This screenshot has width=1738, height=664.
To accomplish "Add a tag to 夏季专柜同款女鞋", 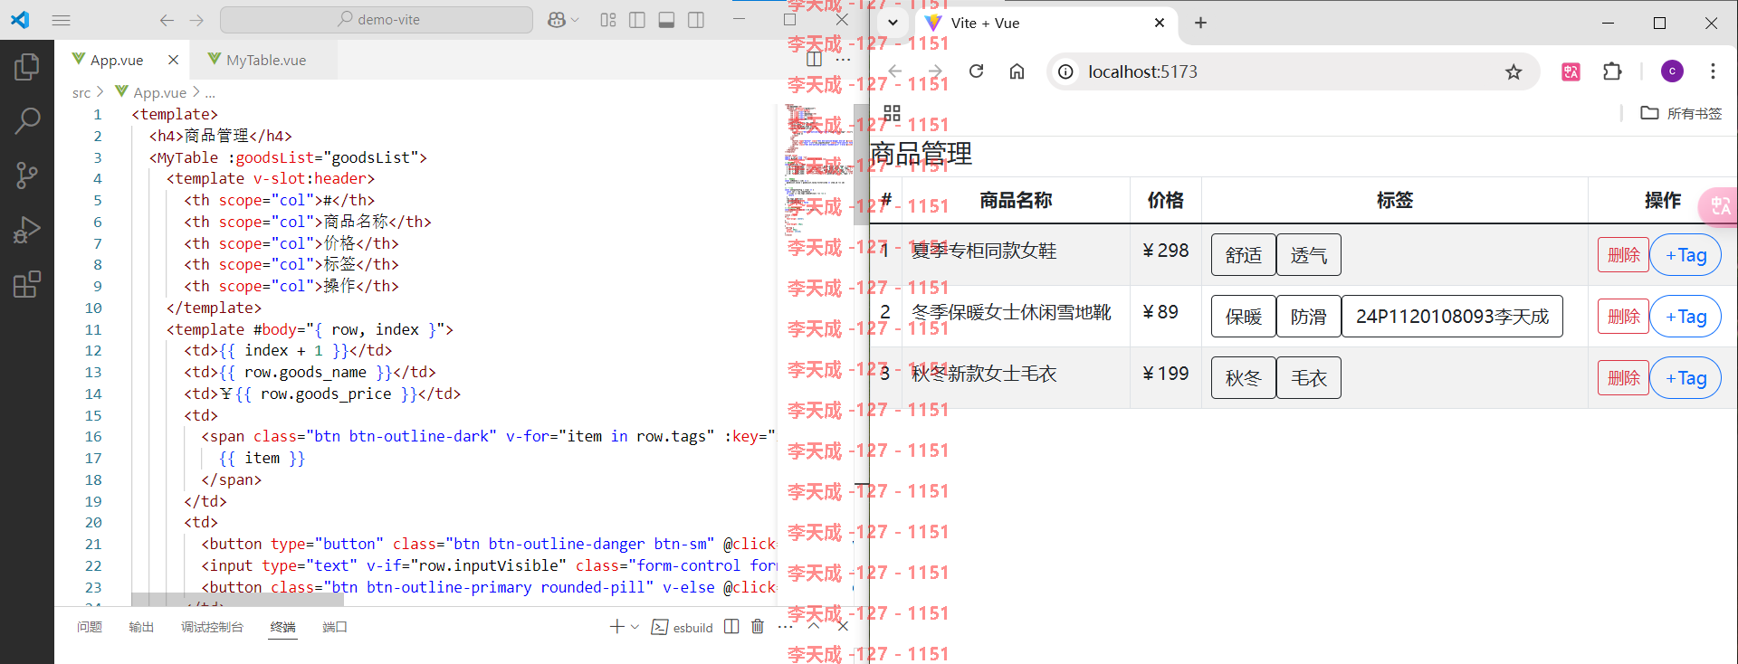I will coord(1685,255).
